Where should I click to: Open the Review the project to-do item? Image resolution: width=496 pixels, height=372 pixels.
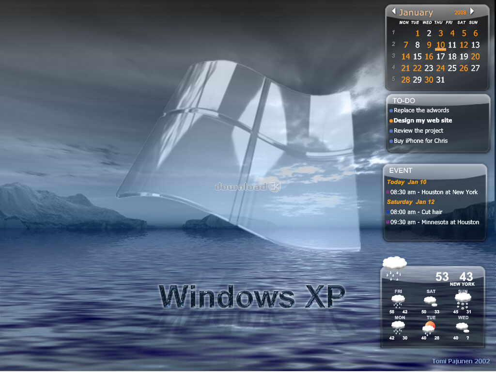418,131
